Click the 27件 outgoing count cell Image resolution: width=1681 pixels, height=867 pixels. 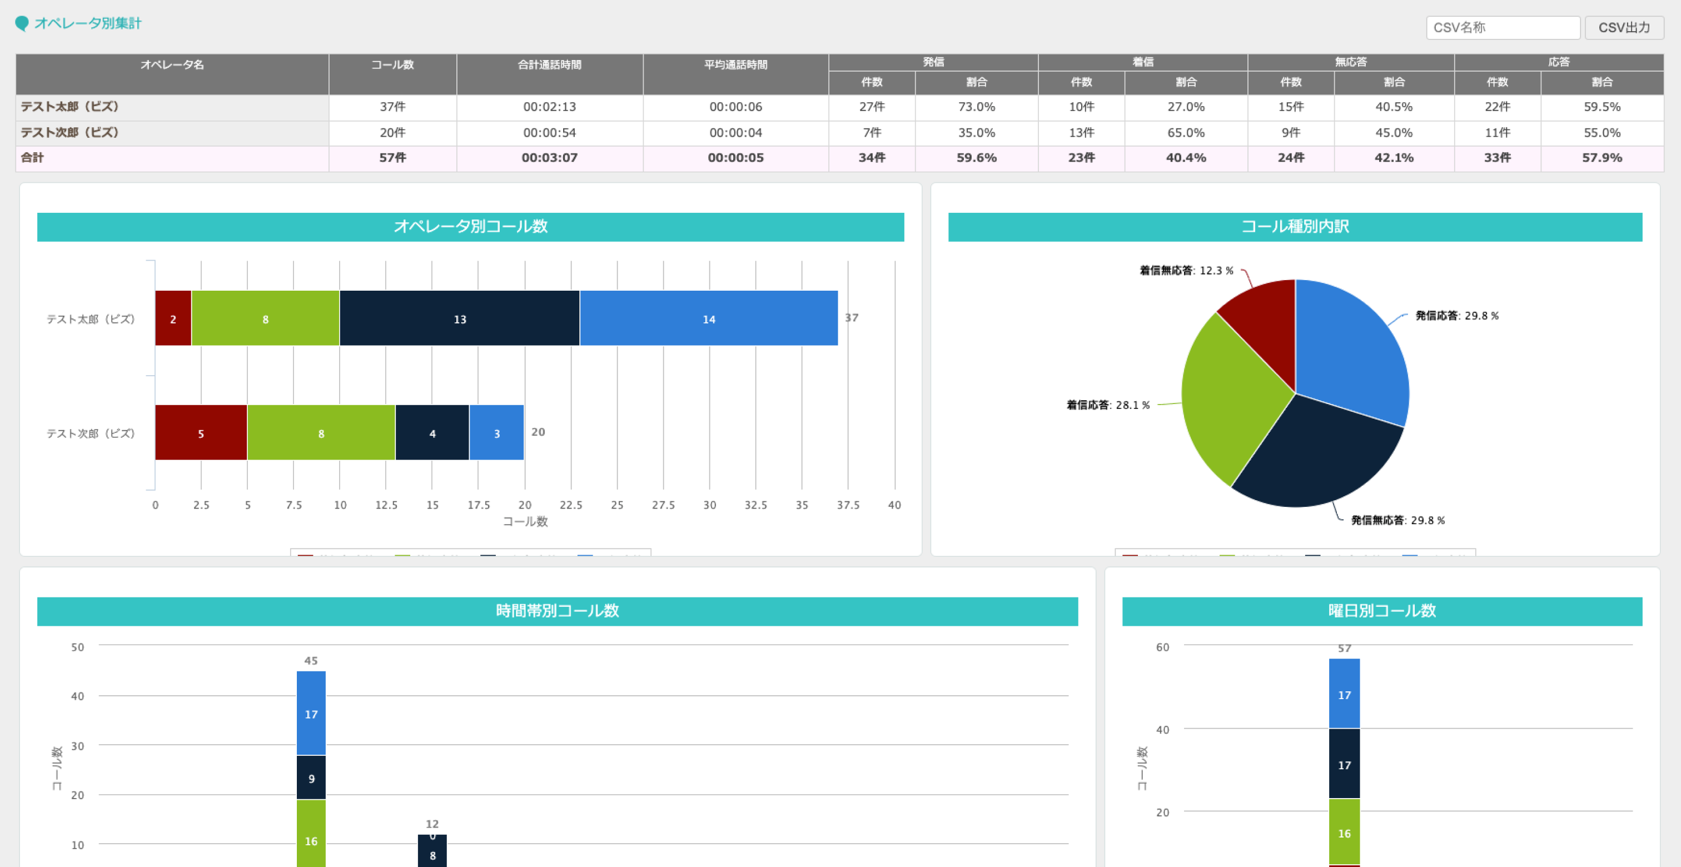(872, 107)
